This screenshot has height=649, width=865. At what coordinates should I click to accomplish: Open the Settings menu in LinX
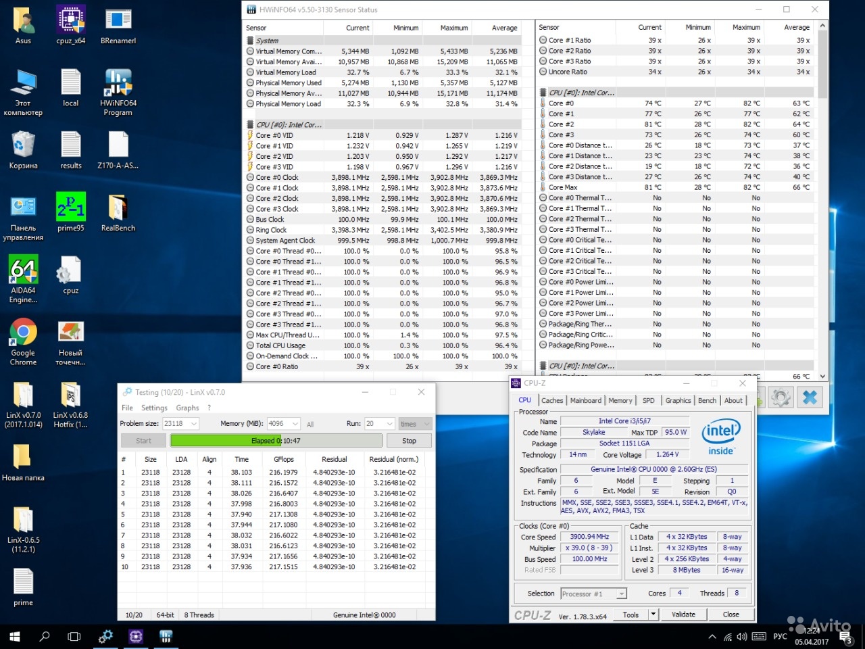(154, 408)
